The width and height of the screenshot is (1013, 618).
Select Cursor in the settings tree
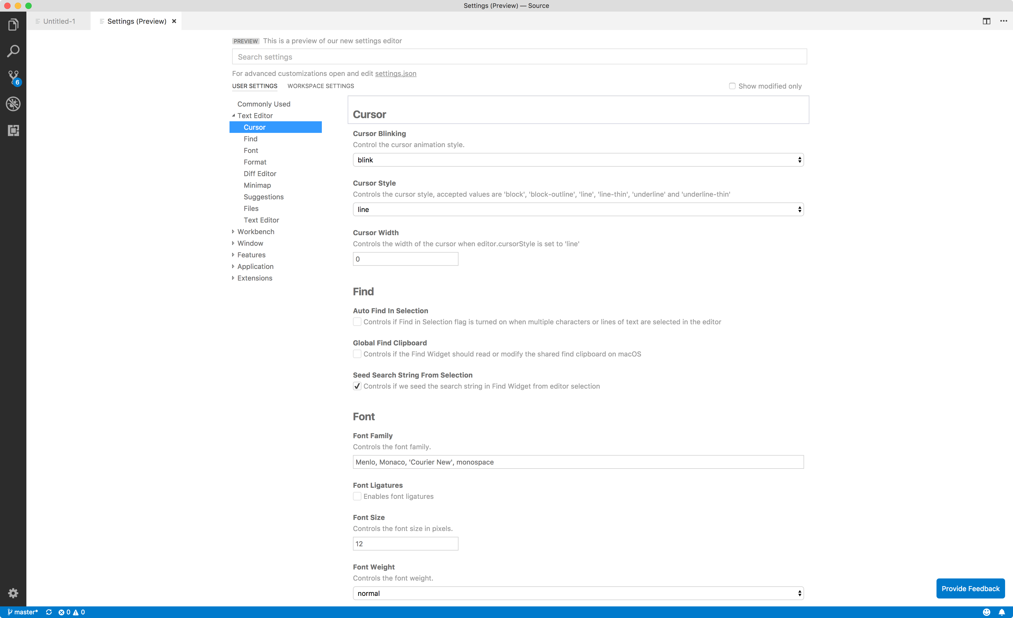point(275,127)
